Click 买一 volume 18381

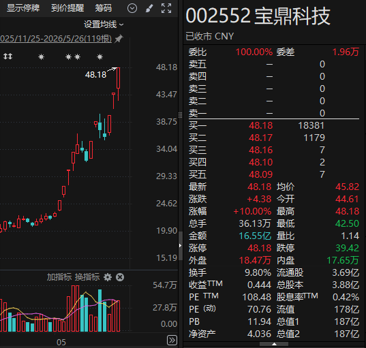(311, 125)
